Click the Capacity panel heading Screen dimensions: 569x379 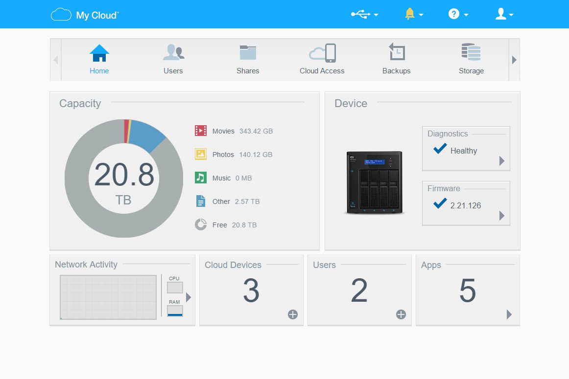coord(80,104)
